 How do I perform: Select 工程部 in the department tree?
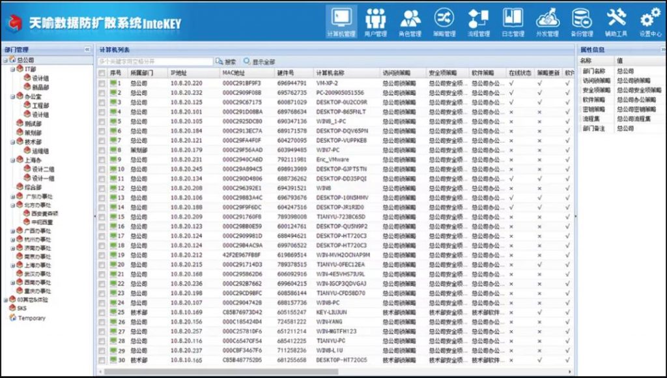(40, 105)
